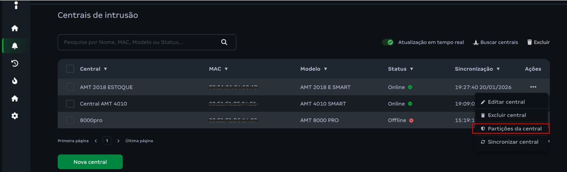
Task: Select the Central AMT 4010 row checkbox
Action: click(x=70, y=104)
